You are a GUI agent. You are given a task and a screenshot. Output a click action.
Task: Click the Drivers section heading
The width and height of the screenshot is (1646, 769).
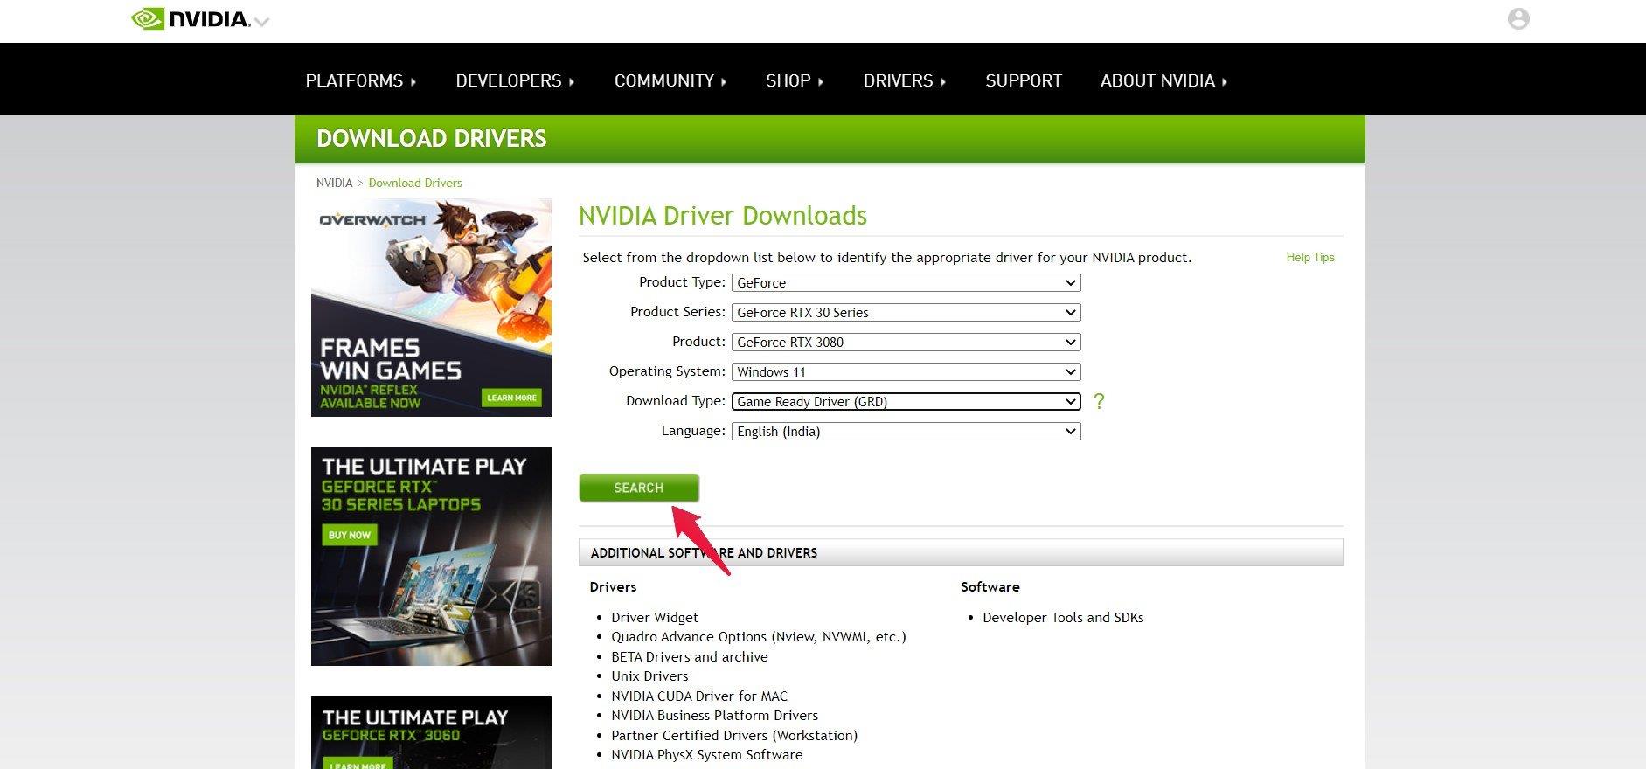tap(613, 587)
